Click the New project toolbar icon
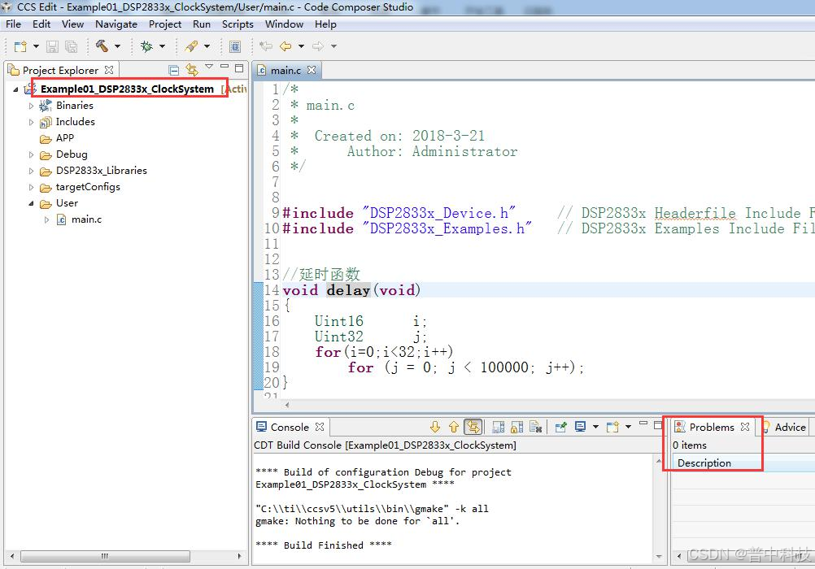This screenshot has height=569, width=815. [20, 46]
